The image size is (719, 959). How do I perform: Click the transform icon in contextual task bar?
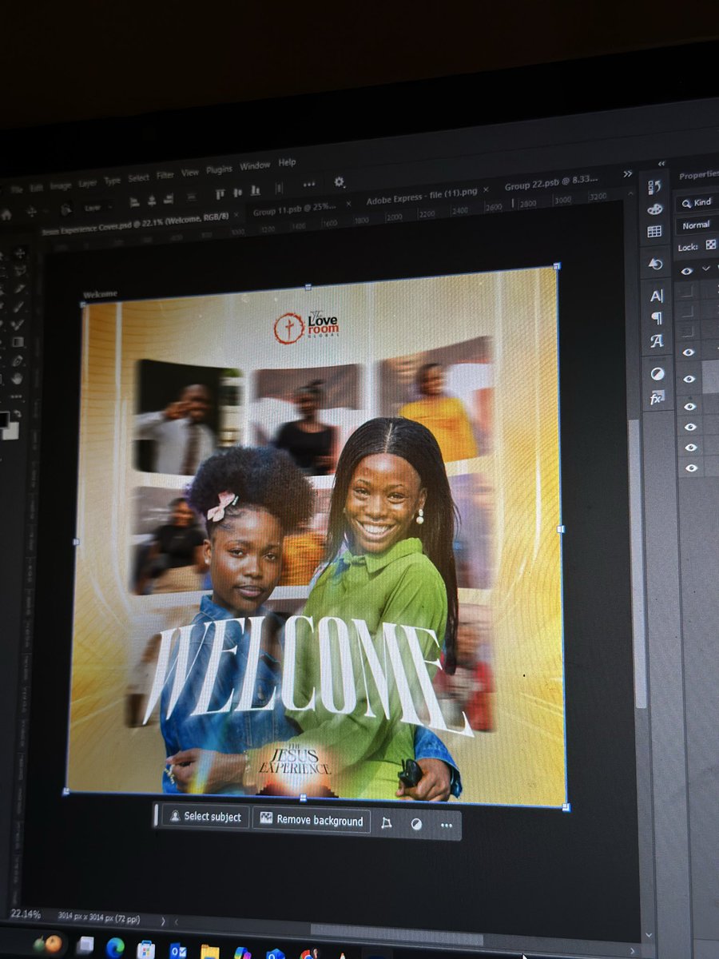[387, 823]
